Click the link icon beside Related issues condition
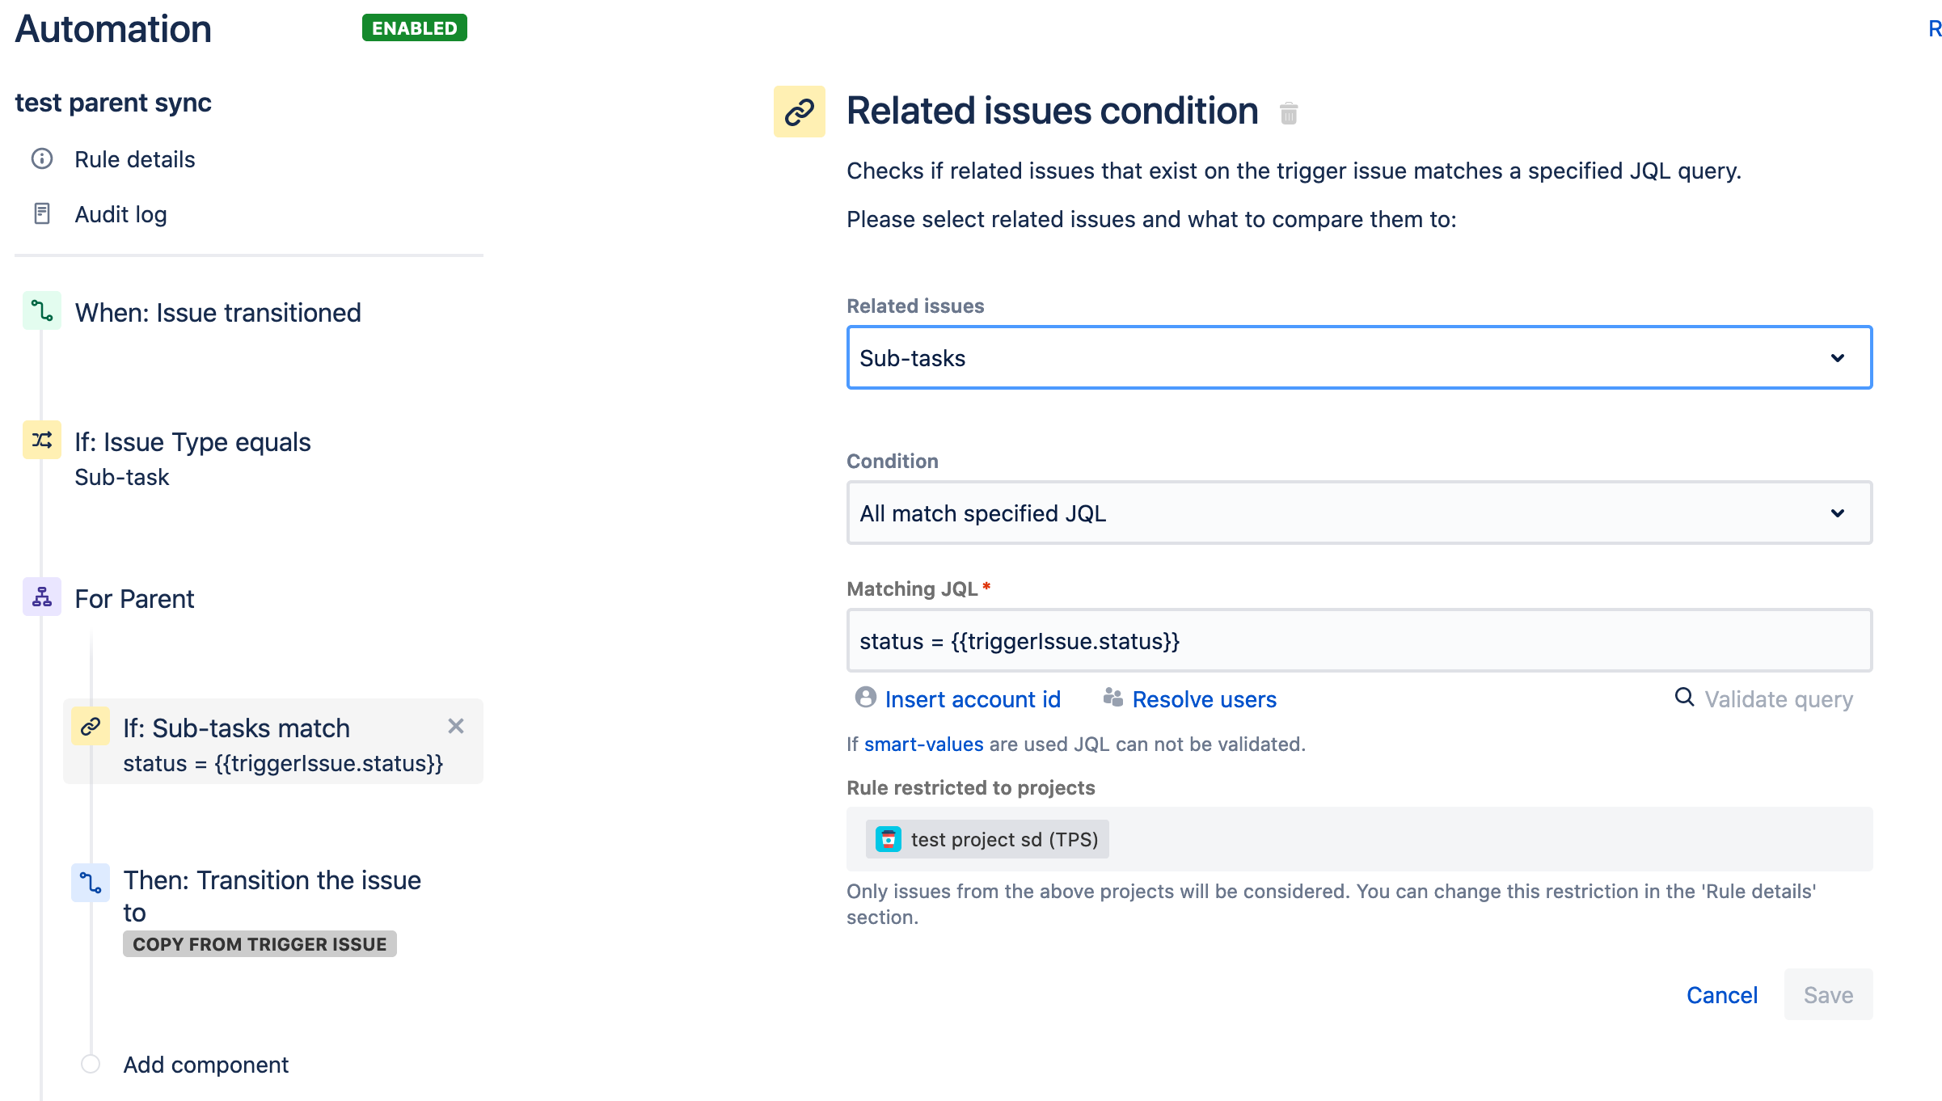 coord(798,112)
